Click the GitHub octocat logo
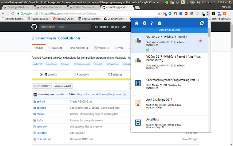The height and width of the screenshot is (146, 233). point(34,27)
